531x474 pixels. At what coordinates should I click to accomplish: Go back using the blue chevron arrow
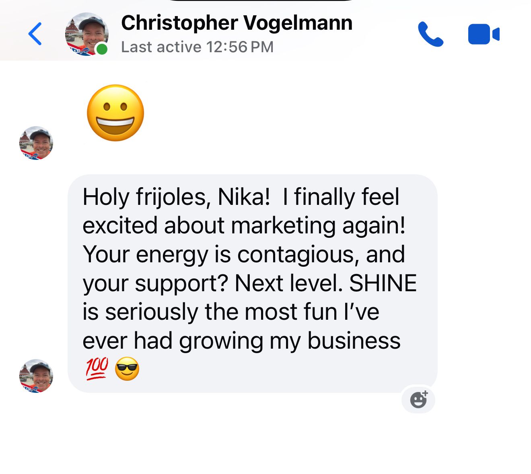35,34
